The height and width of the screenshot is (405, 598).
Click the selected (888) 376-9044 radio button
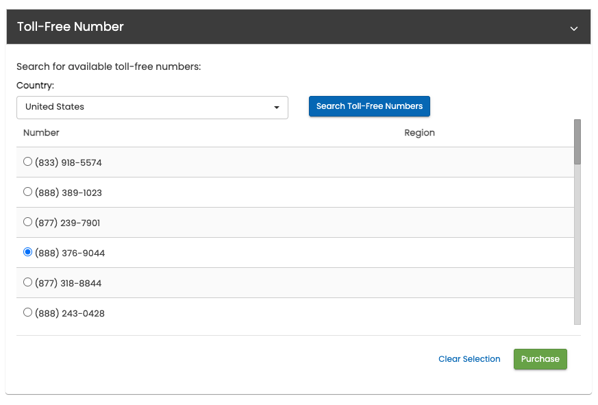click(27, 252)
